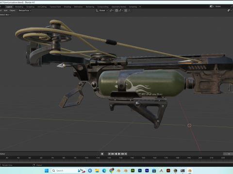Image resolution: width=233 pixels, height=174 pixels.
Task: Open the scene browse icon dropdown
Action: (212, 6)
